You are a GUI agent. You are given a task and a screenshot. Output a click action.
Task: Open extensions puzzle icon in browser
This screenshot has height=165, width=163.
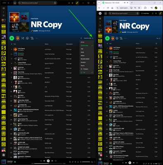click(x=145, y=8)
